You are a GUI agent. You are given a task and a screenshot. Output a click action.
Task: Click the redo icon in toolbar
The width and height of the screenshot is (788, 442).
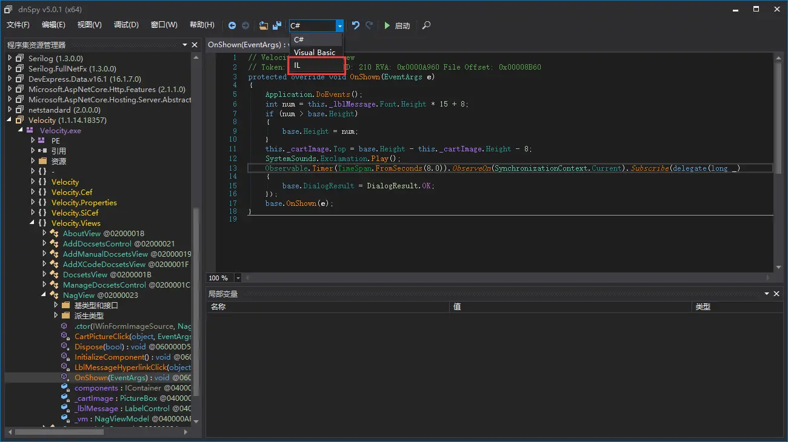369,25
